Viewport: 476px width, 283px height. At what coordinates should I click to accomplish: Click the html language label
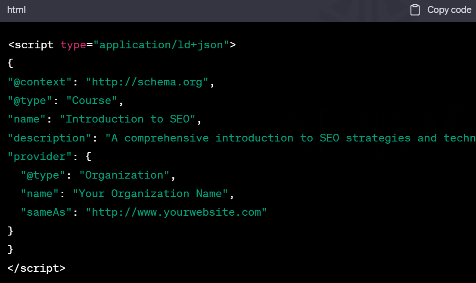[x=16, y=10]
